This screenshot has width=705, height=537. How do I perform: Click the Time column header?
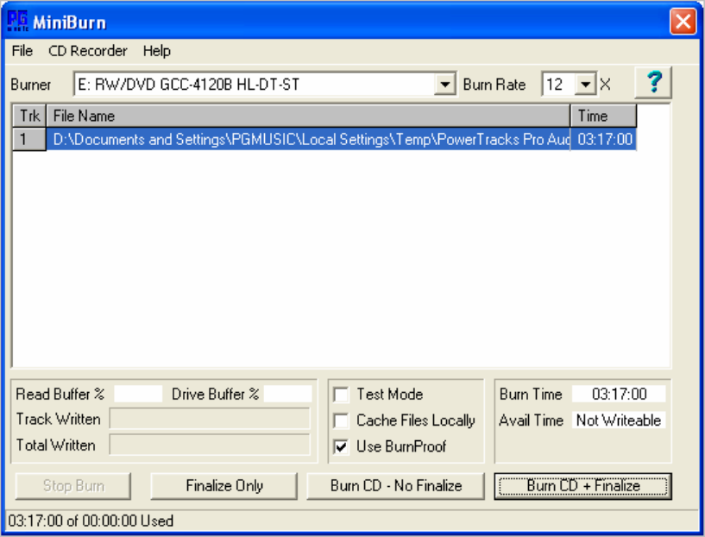pyautogui.click(x=604, y=116)
